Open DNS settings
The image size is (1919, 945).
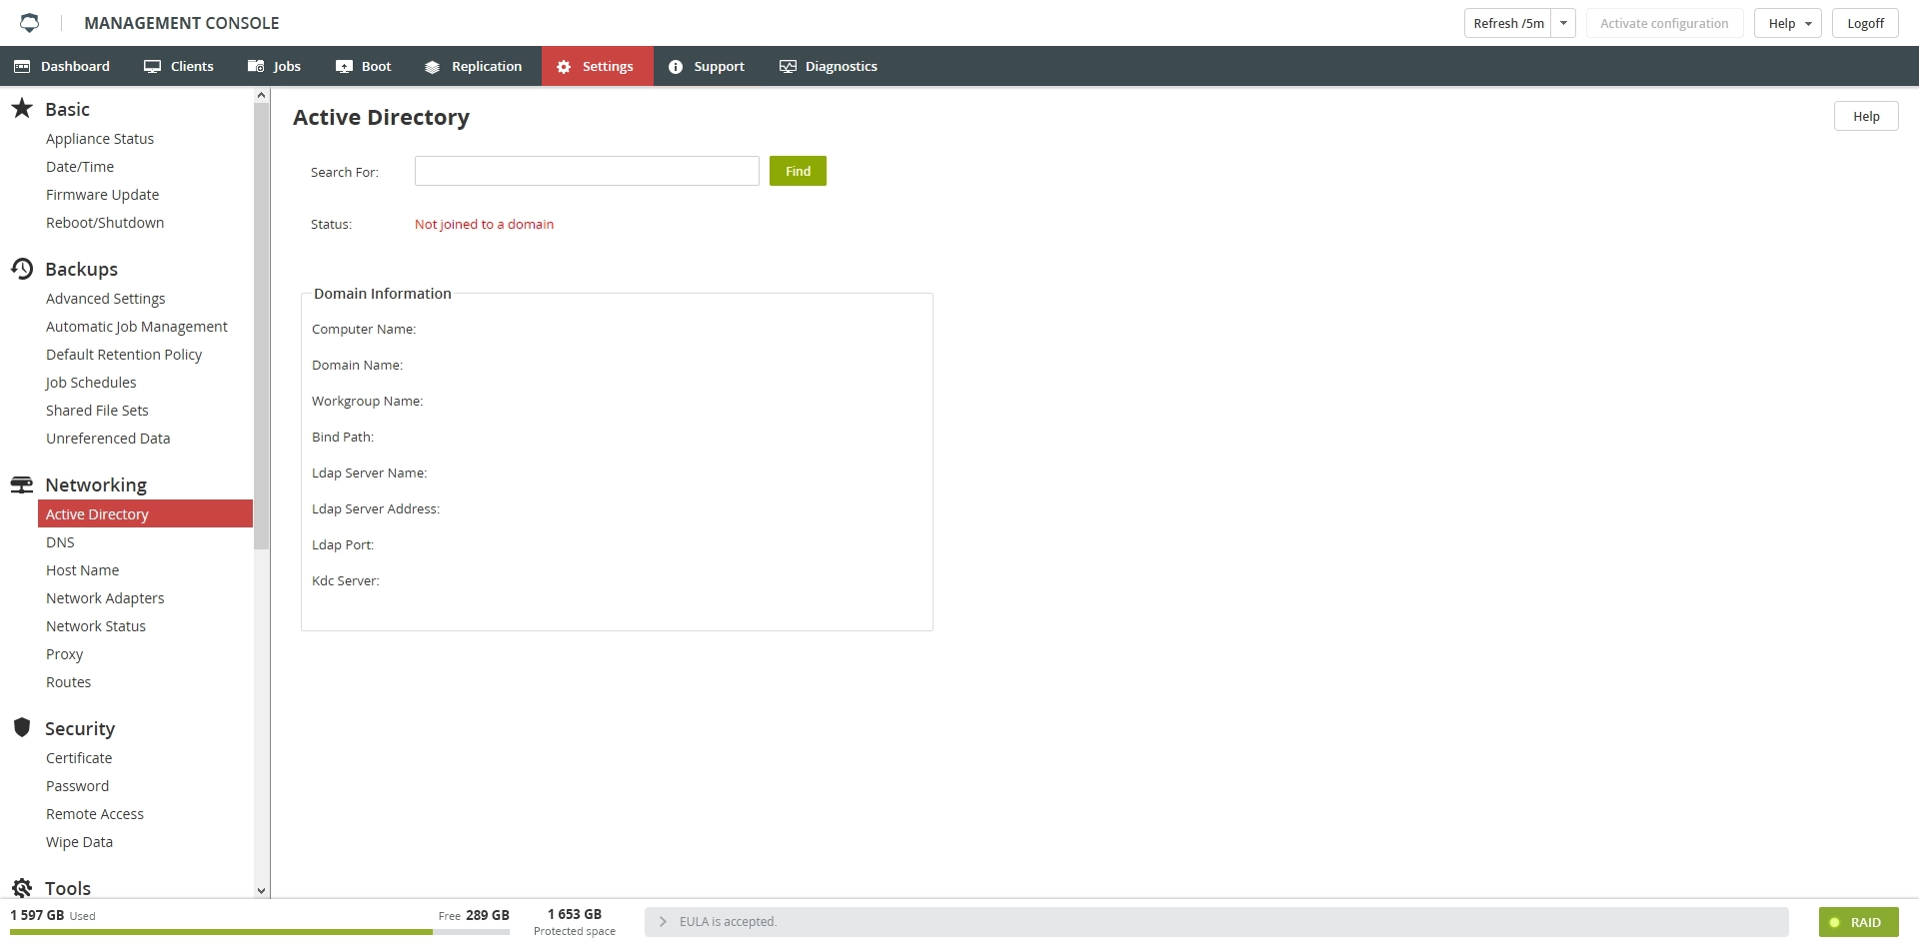click(60, 542)
